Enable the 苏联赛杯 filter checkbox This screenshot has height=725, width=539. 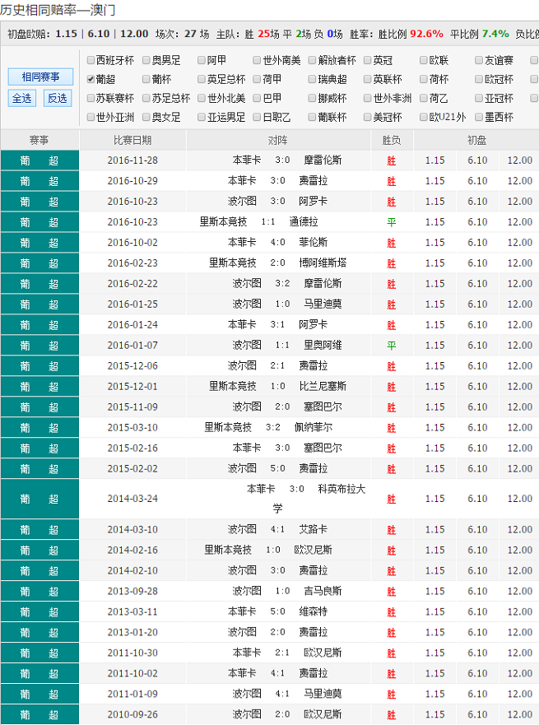point(91,98)
